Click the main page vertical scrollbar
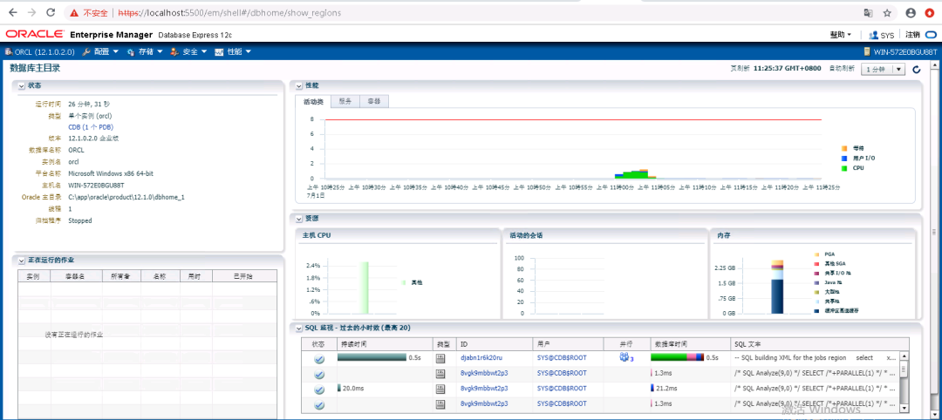The image size is (942, 420). 933,231
